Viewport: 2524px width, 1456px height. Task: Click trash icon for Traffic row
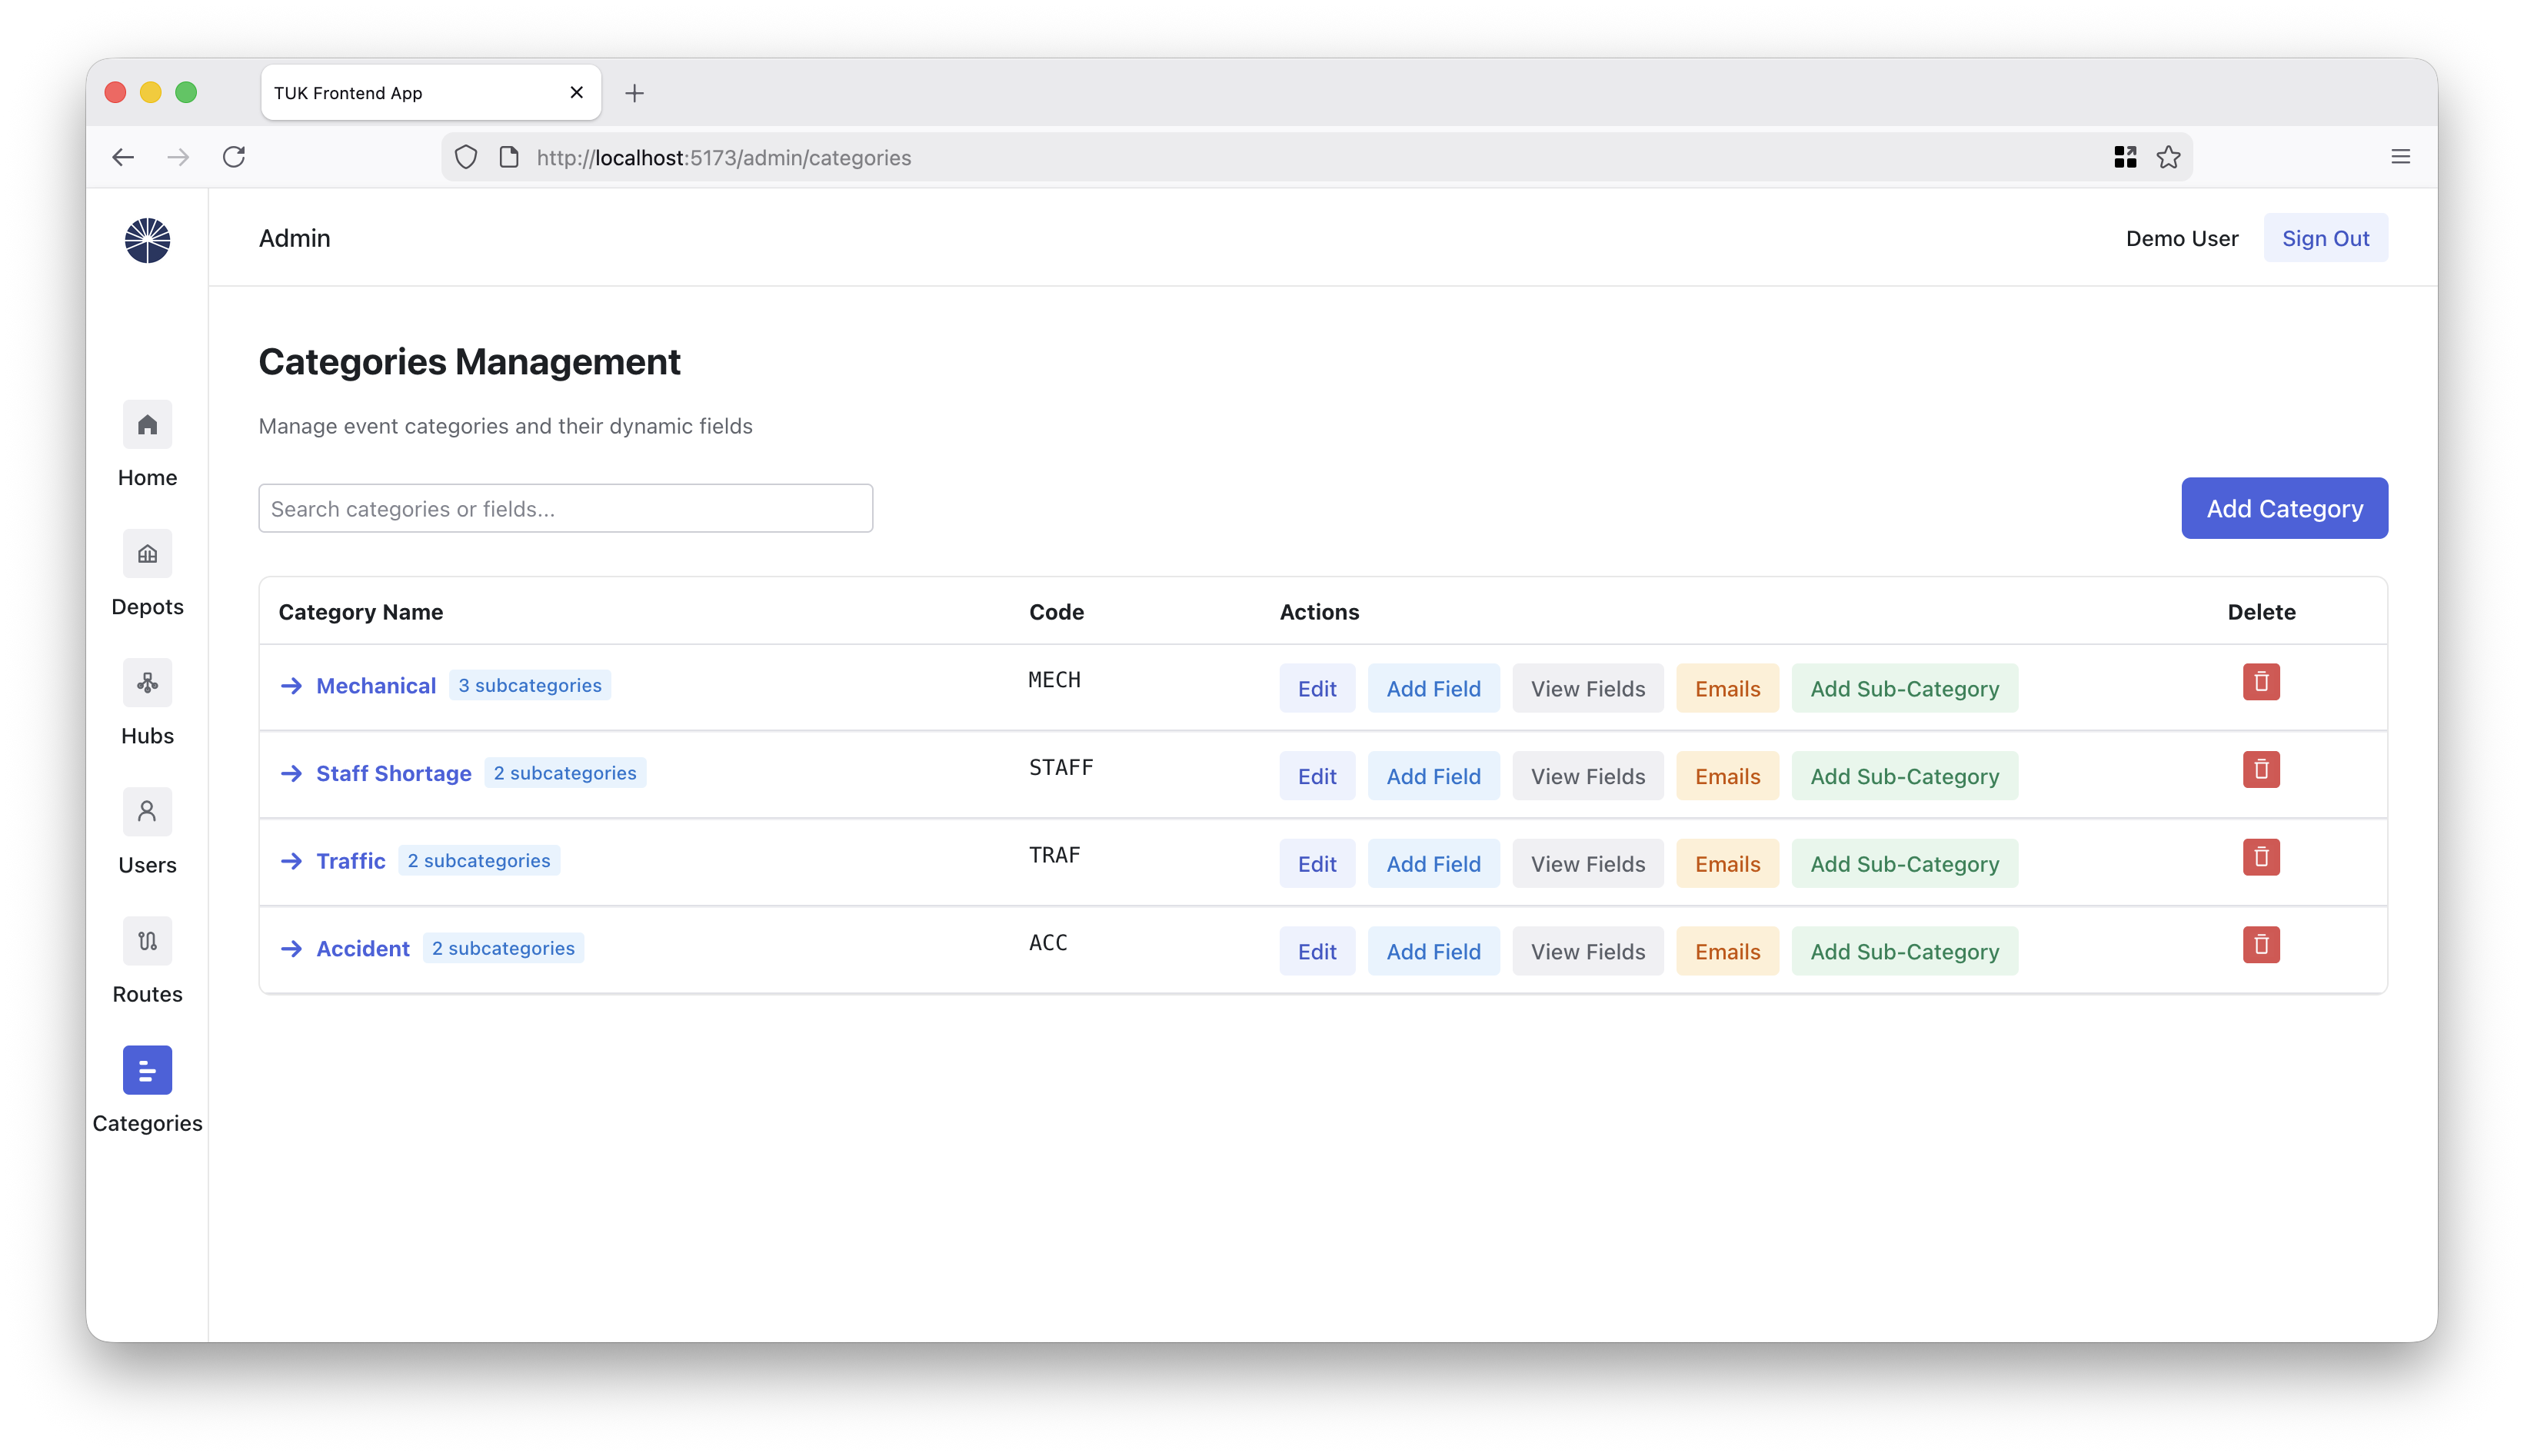pyautogui.click(x=2260, y=857)
